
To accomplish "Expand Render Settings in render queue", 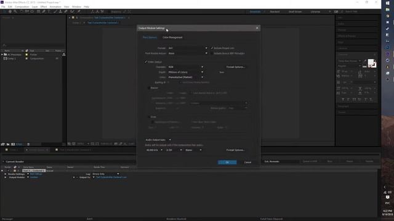I will pyautogui.click(x=6, y=174).
